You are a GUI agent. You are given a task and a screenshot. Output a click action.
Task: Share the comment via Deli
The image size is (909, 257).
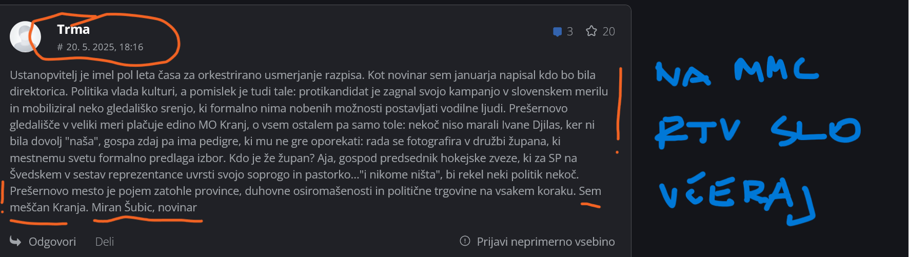click(x=105, y=242)
